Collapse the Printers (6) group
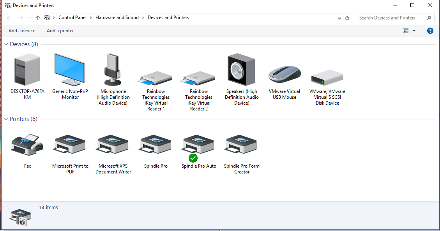 tap(6, 119)
